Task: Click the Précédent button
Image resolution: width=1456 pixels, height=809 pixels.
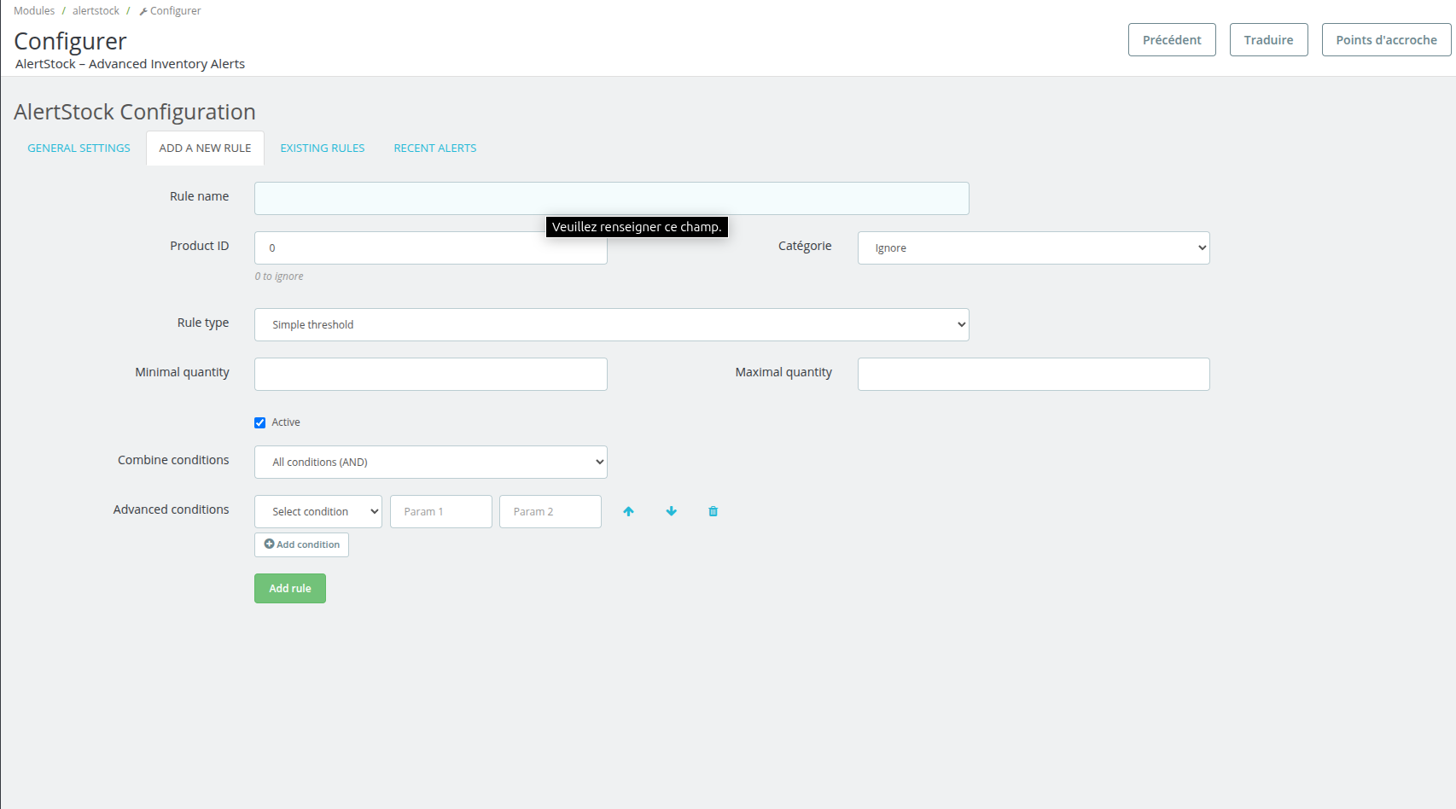Action: coord(1172,39)
